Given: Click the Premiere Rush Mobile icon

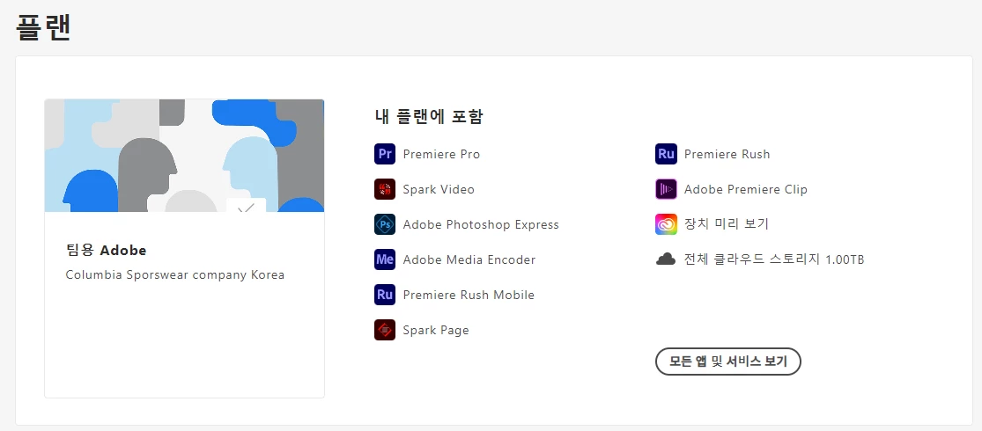Looking at the screenshot, I should tap(385, 295).
